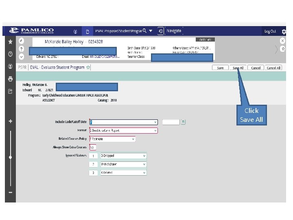Favorite the EVAL form star icon
The height and width of the screenshot is (220, 293).
(88, 67)
